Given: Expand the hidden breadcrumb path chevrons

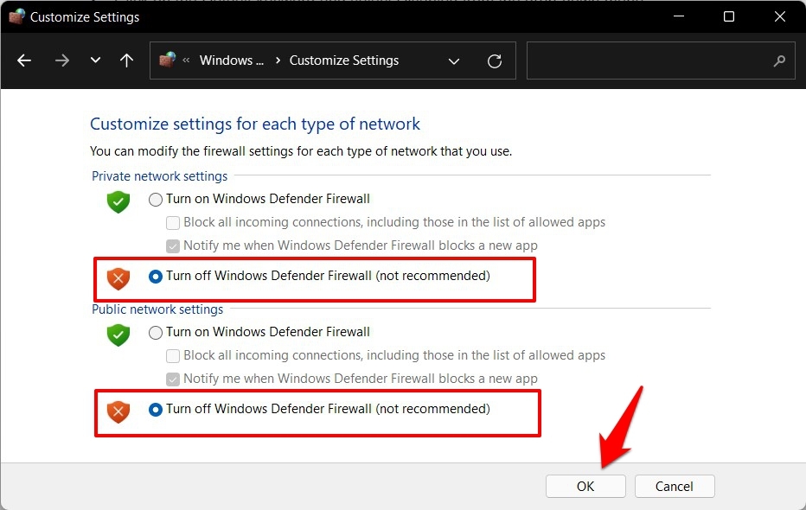Looking at the screenshot, I should [x=186, y=61].
